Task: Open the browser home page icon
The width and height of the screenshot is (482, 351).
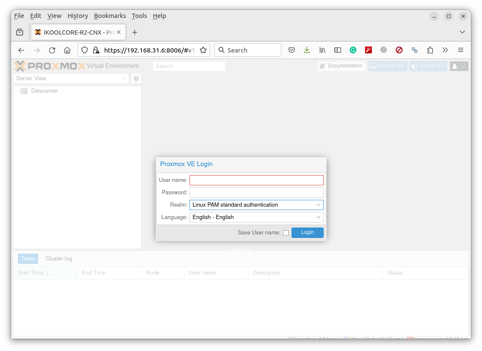Action: tap(67, 50)
